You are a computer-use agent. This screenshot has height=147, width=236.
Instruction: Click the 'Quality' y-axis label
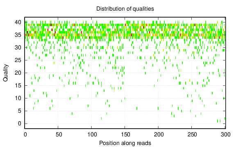[x=5, y=73]
